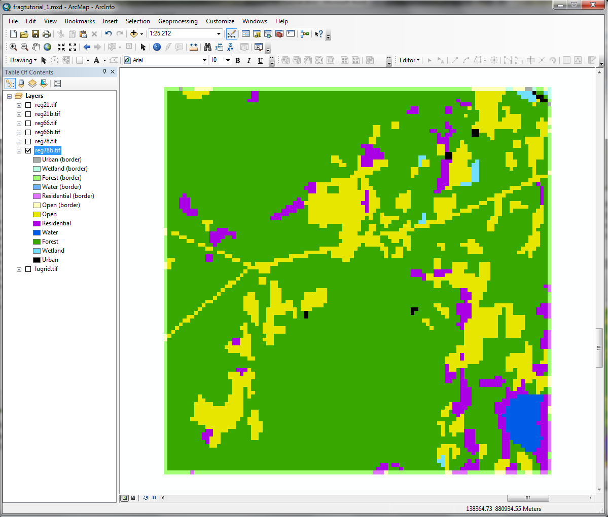The height and width of the screenshot is (517, 608).
Task: Open the Arial font name dropdown
Action: (x=204, y=60)
